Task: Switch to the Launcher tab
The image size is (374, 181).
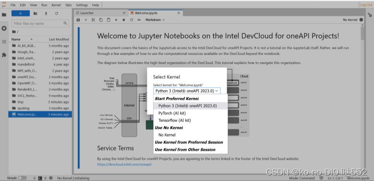Action: point(100,13)
